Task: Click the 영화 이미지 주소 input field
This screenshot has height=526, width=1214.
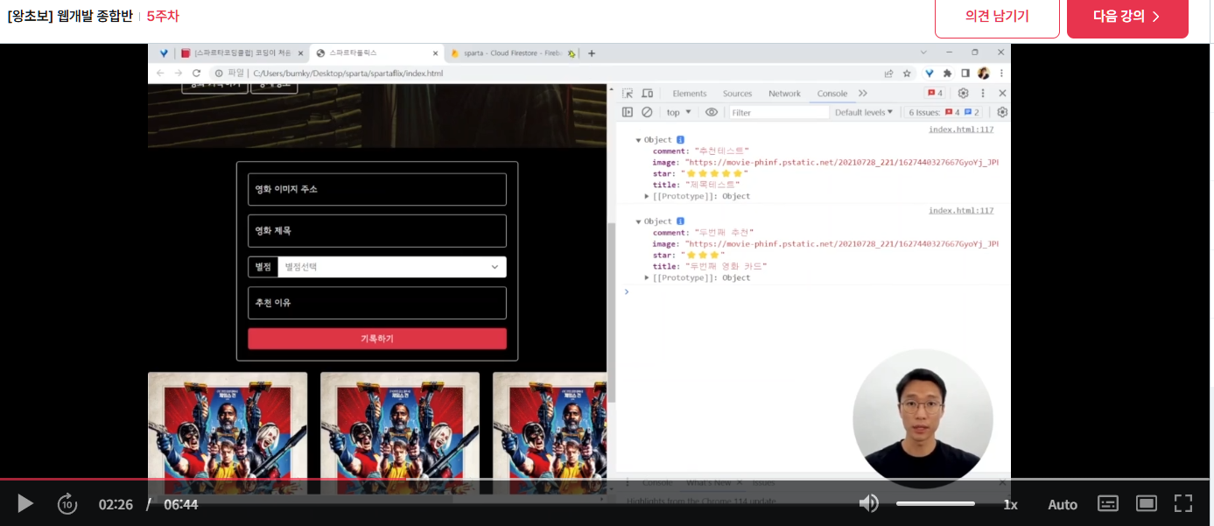Action: (377, 189)
